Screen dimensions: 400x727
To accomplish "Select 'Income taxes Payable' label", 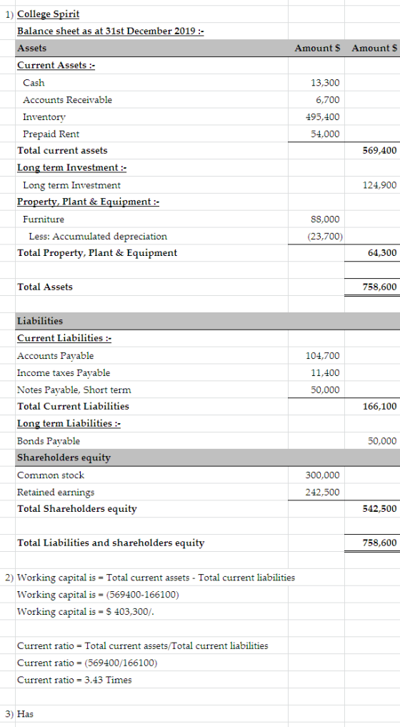I will (64, 372).
